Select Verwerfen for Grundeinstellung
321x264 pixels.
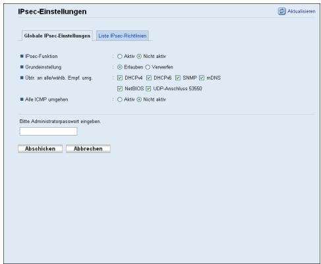coord(148,67)
